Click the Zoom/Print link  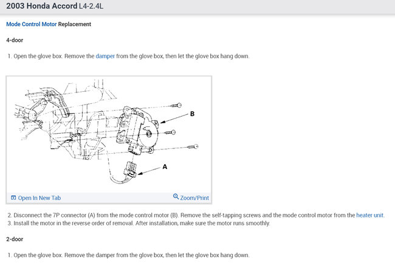[194, 198]
